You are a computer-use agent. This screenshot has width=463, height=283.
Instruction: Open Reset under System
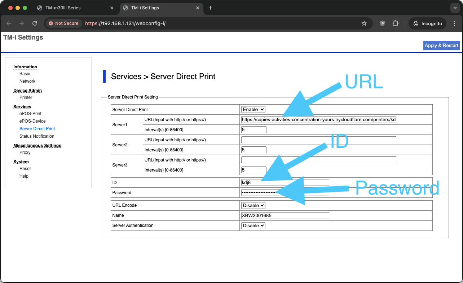click(x=25, y=169)
